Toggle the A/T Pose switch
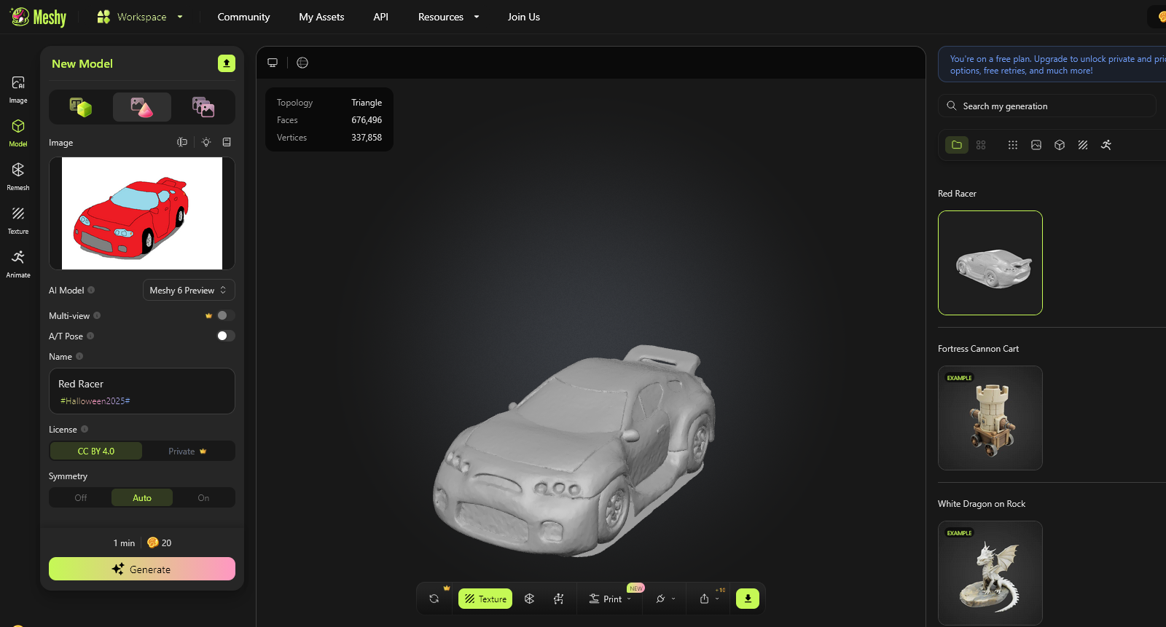Screen dimensions: 1166x627 (x=226, y=336)
